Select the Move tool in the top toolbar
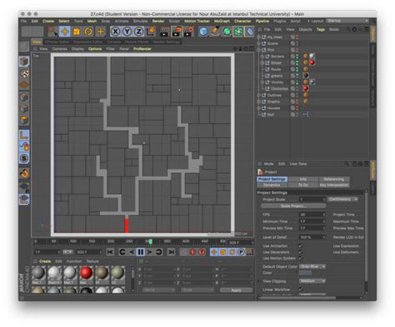 pyautogui.click(x=64, y=32)
